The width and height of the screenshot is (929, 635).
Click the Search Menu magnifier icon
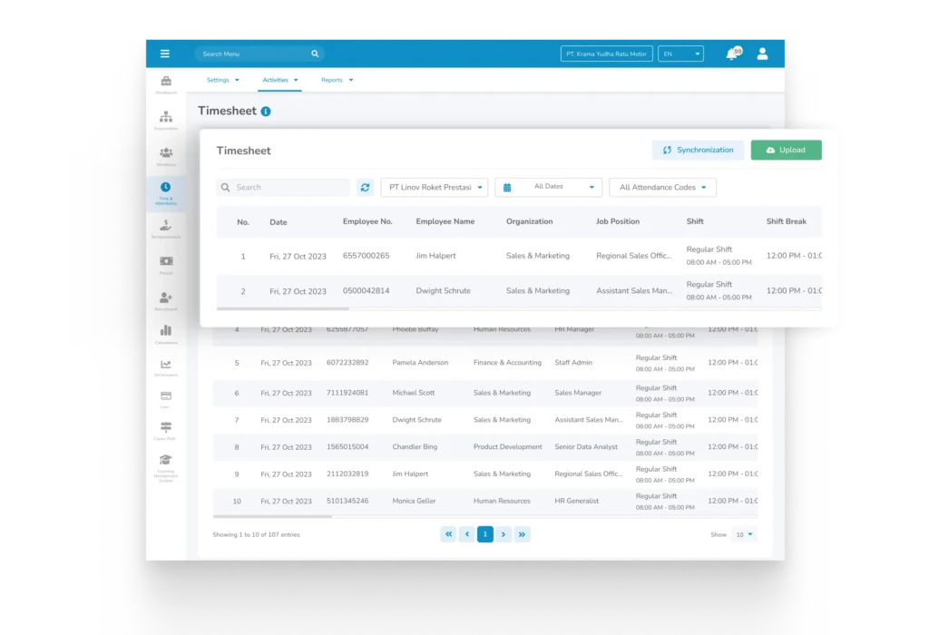coord(315,54)
